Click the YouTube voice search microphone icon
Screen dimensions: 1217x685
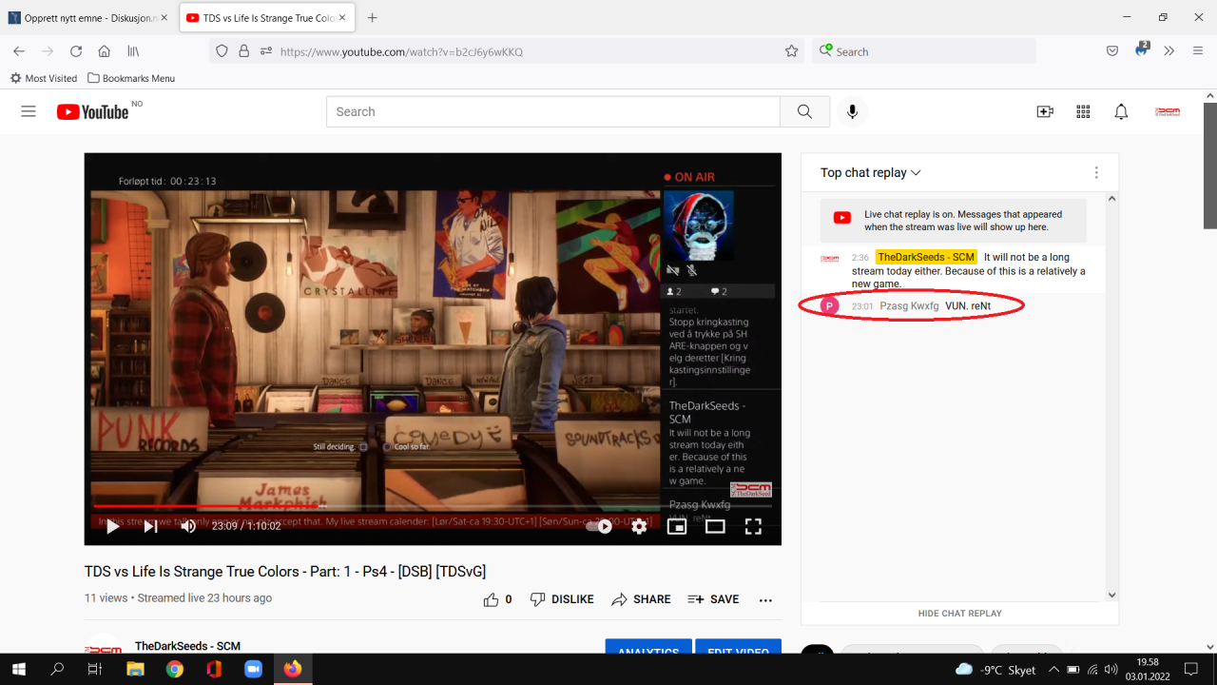tap(852, 111)
